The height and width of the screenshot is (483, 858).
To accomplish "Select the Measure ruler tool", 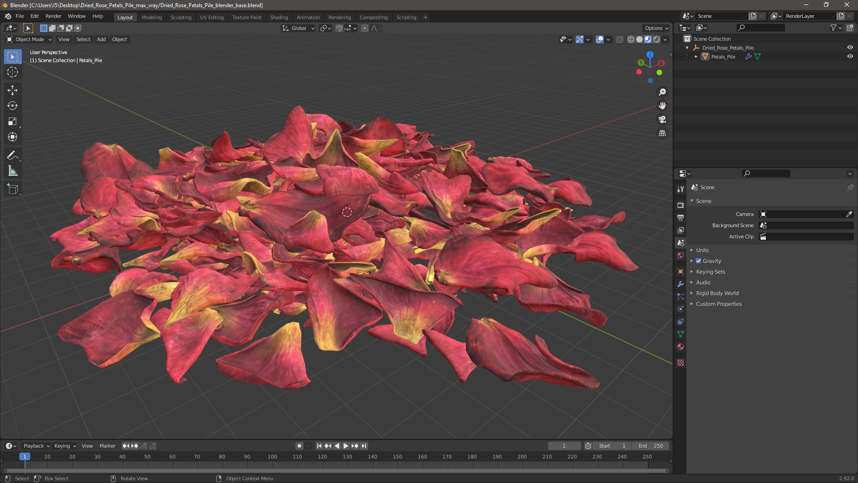I will click(x=13, y=171).
